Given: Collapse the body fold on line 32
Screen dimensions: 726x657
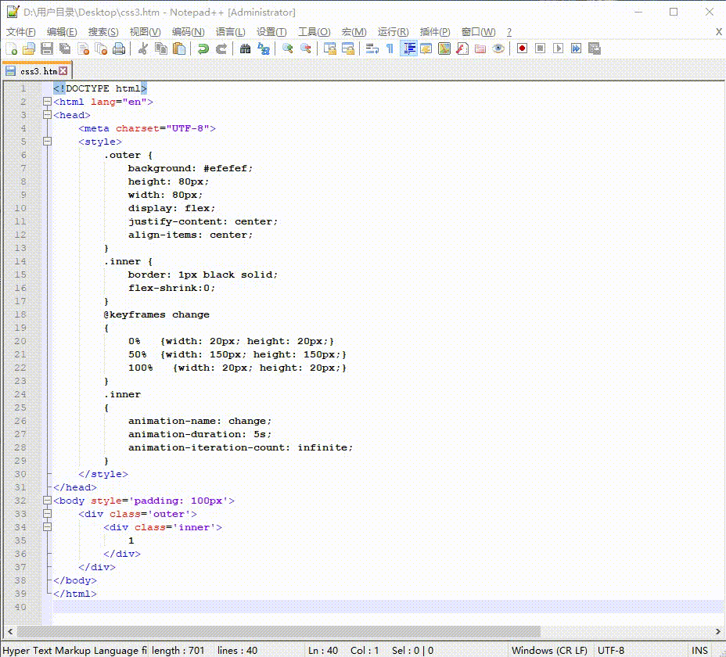Looking at the screenshot, I should click(47, 500).
